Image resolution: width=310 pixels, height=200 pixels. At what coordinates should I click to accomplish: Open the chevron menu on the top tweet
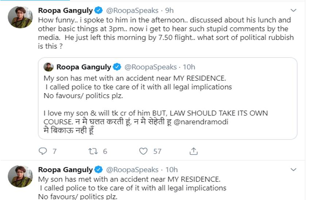[x=293, y=11]
